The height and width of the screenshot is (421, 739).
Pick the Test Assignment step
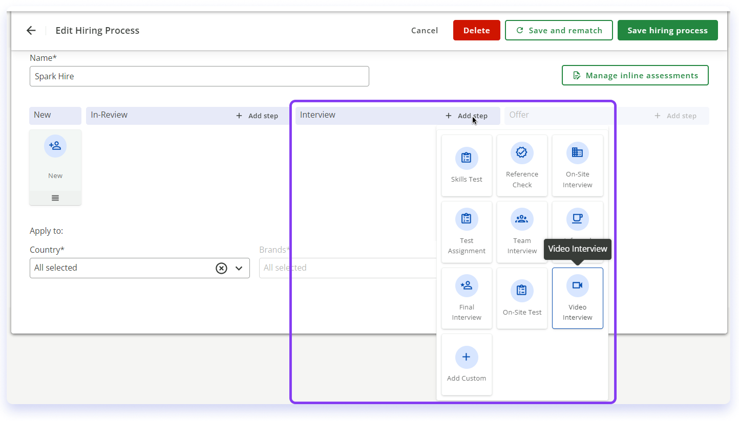tap(467, 232)
